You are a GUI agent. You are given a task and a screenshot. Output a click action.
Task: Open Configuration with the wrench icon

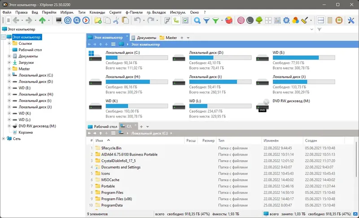[351, 20]
